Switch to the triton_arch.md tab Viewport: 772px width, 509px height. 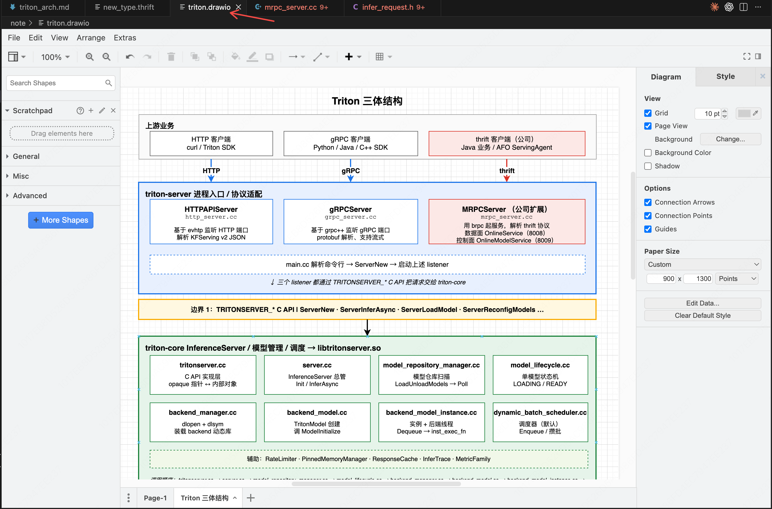click(44, 7)
